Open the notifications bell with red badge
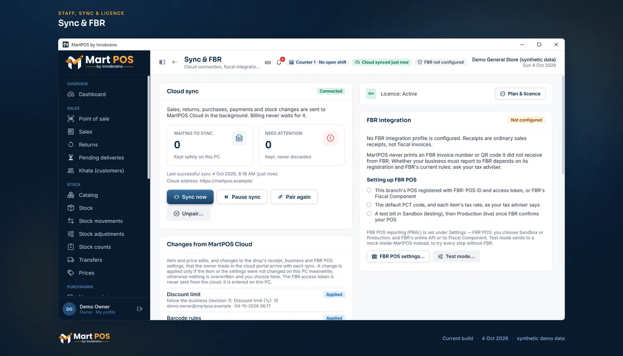Screen dimensions: 623x356 pos(279,62)
